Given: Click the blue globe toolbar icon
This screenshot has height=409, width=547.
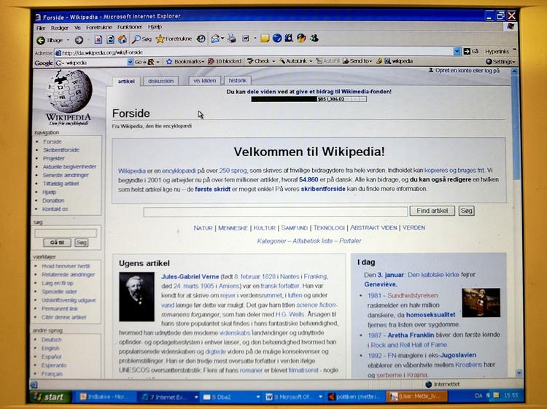Looking at the screenshot, I should point(277,38).
